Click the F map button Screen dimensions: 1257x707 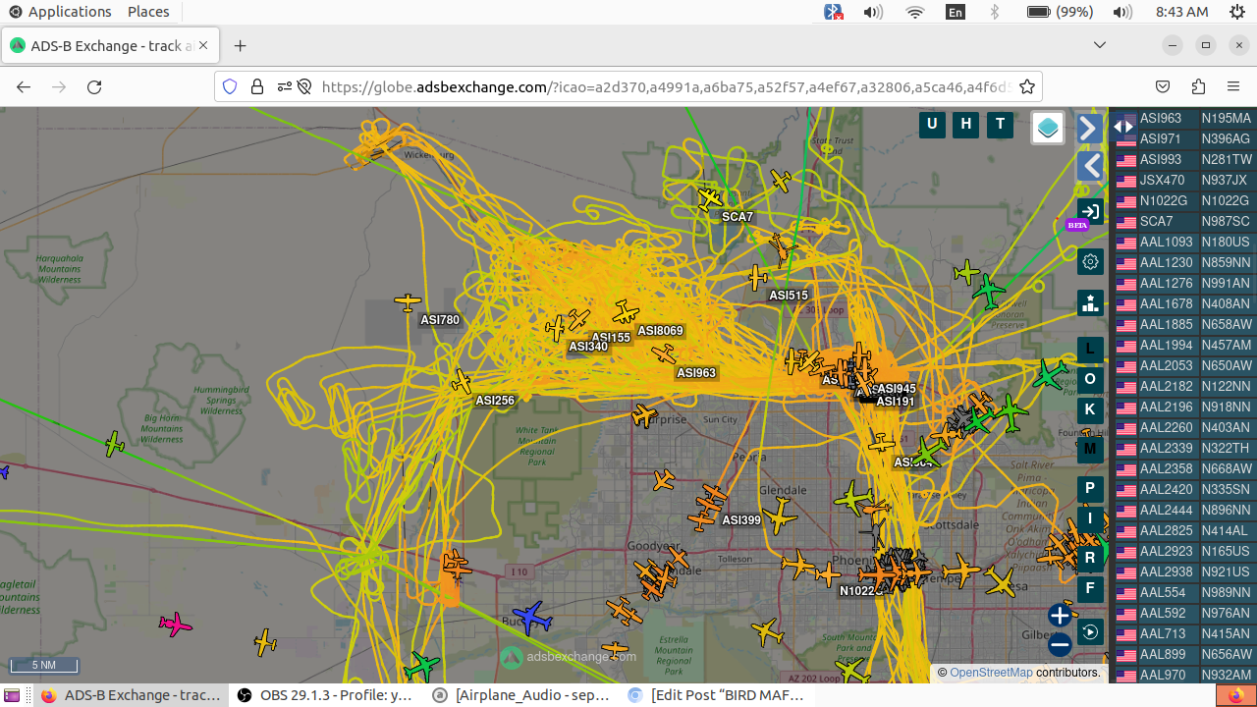pyautogui.click(x=1090, y=590)
